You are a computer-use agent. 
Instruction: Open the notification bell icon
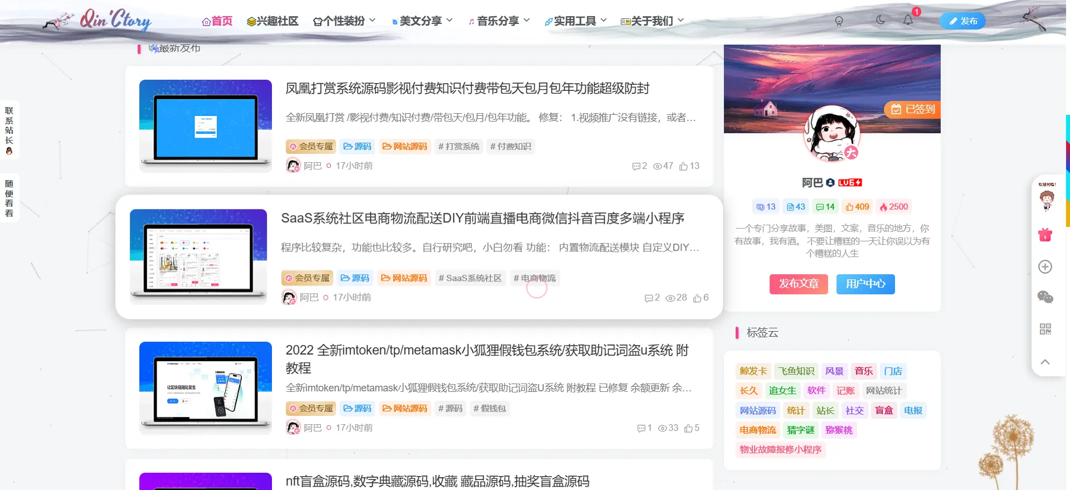[908, 20]
